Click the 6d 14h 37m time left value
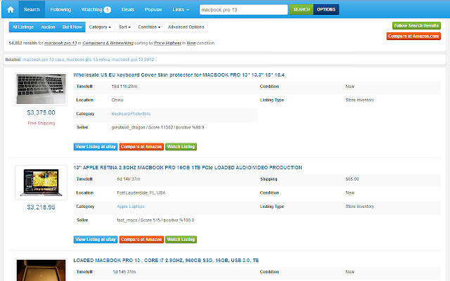This screenshot has width=450, height=281. (129, 179)
